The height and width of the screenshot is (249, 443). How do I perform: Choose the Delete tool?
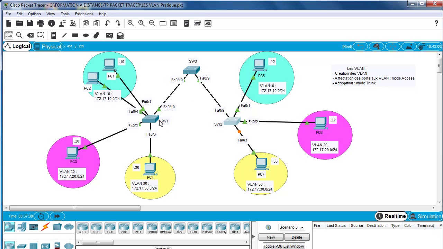30,35
